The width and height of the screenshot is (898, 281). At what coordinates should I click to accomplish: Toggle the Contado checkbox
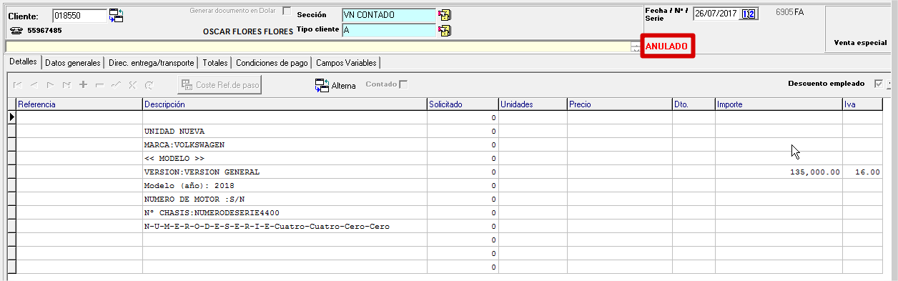404,85
